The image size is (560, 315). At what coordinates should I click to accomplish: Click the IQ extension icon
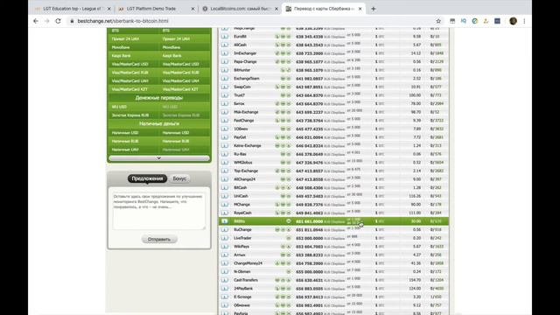(x=464, y=21)
